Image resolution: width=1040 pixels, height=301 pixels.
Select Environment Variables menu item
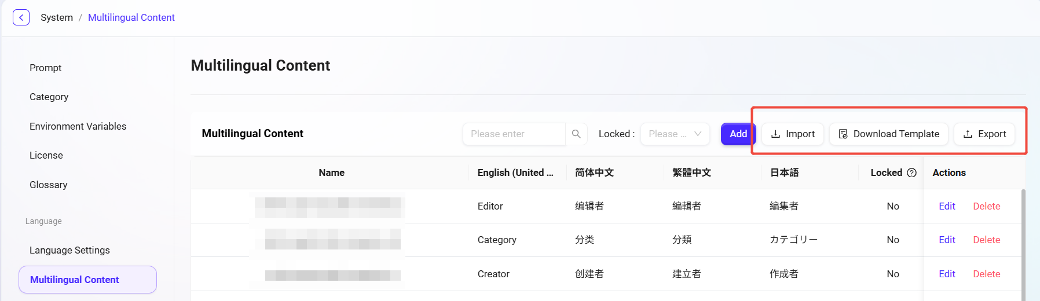[x=78, y=126]
